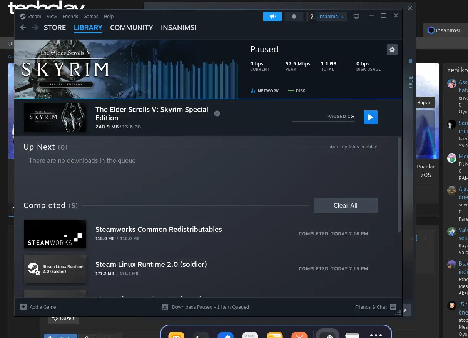This screenshot has width=468, height=338.
Task: Open the blue app icon in the dock
Action: click(226, 335)
